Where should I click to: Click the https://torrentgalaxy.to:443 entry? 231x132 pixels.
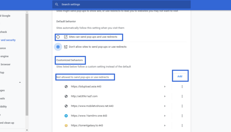pyautogui.click(x=87, y=126)
